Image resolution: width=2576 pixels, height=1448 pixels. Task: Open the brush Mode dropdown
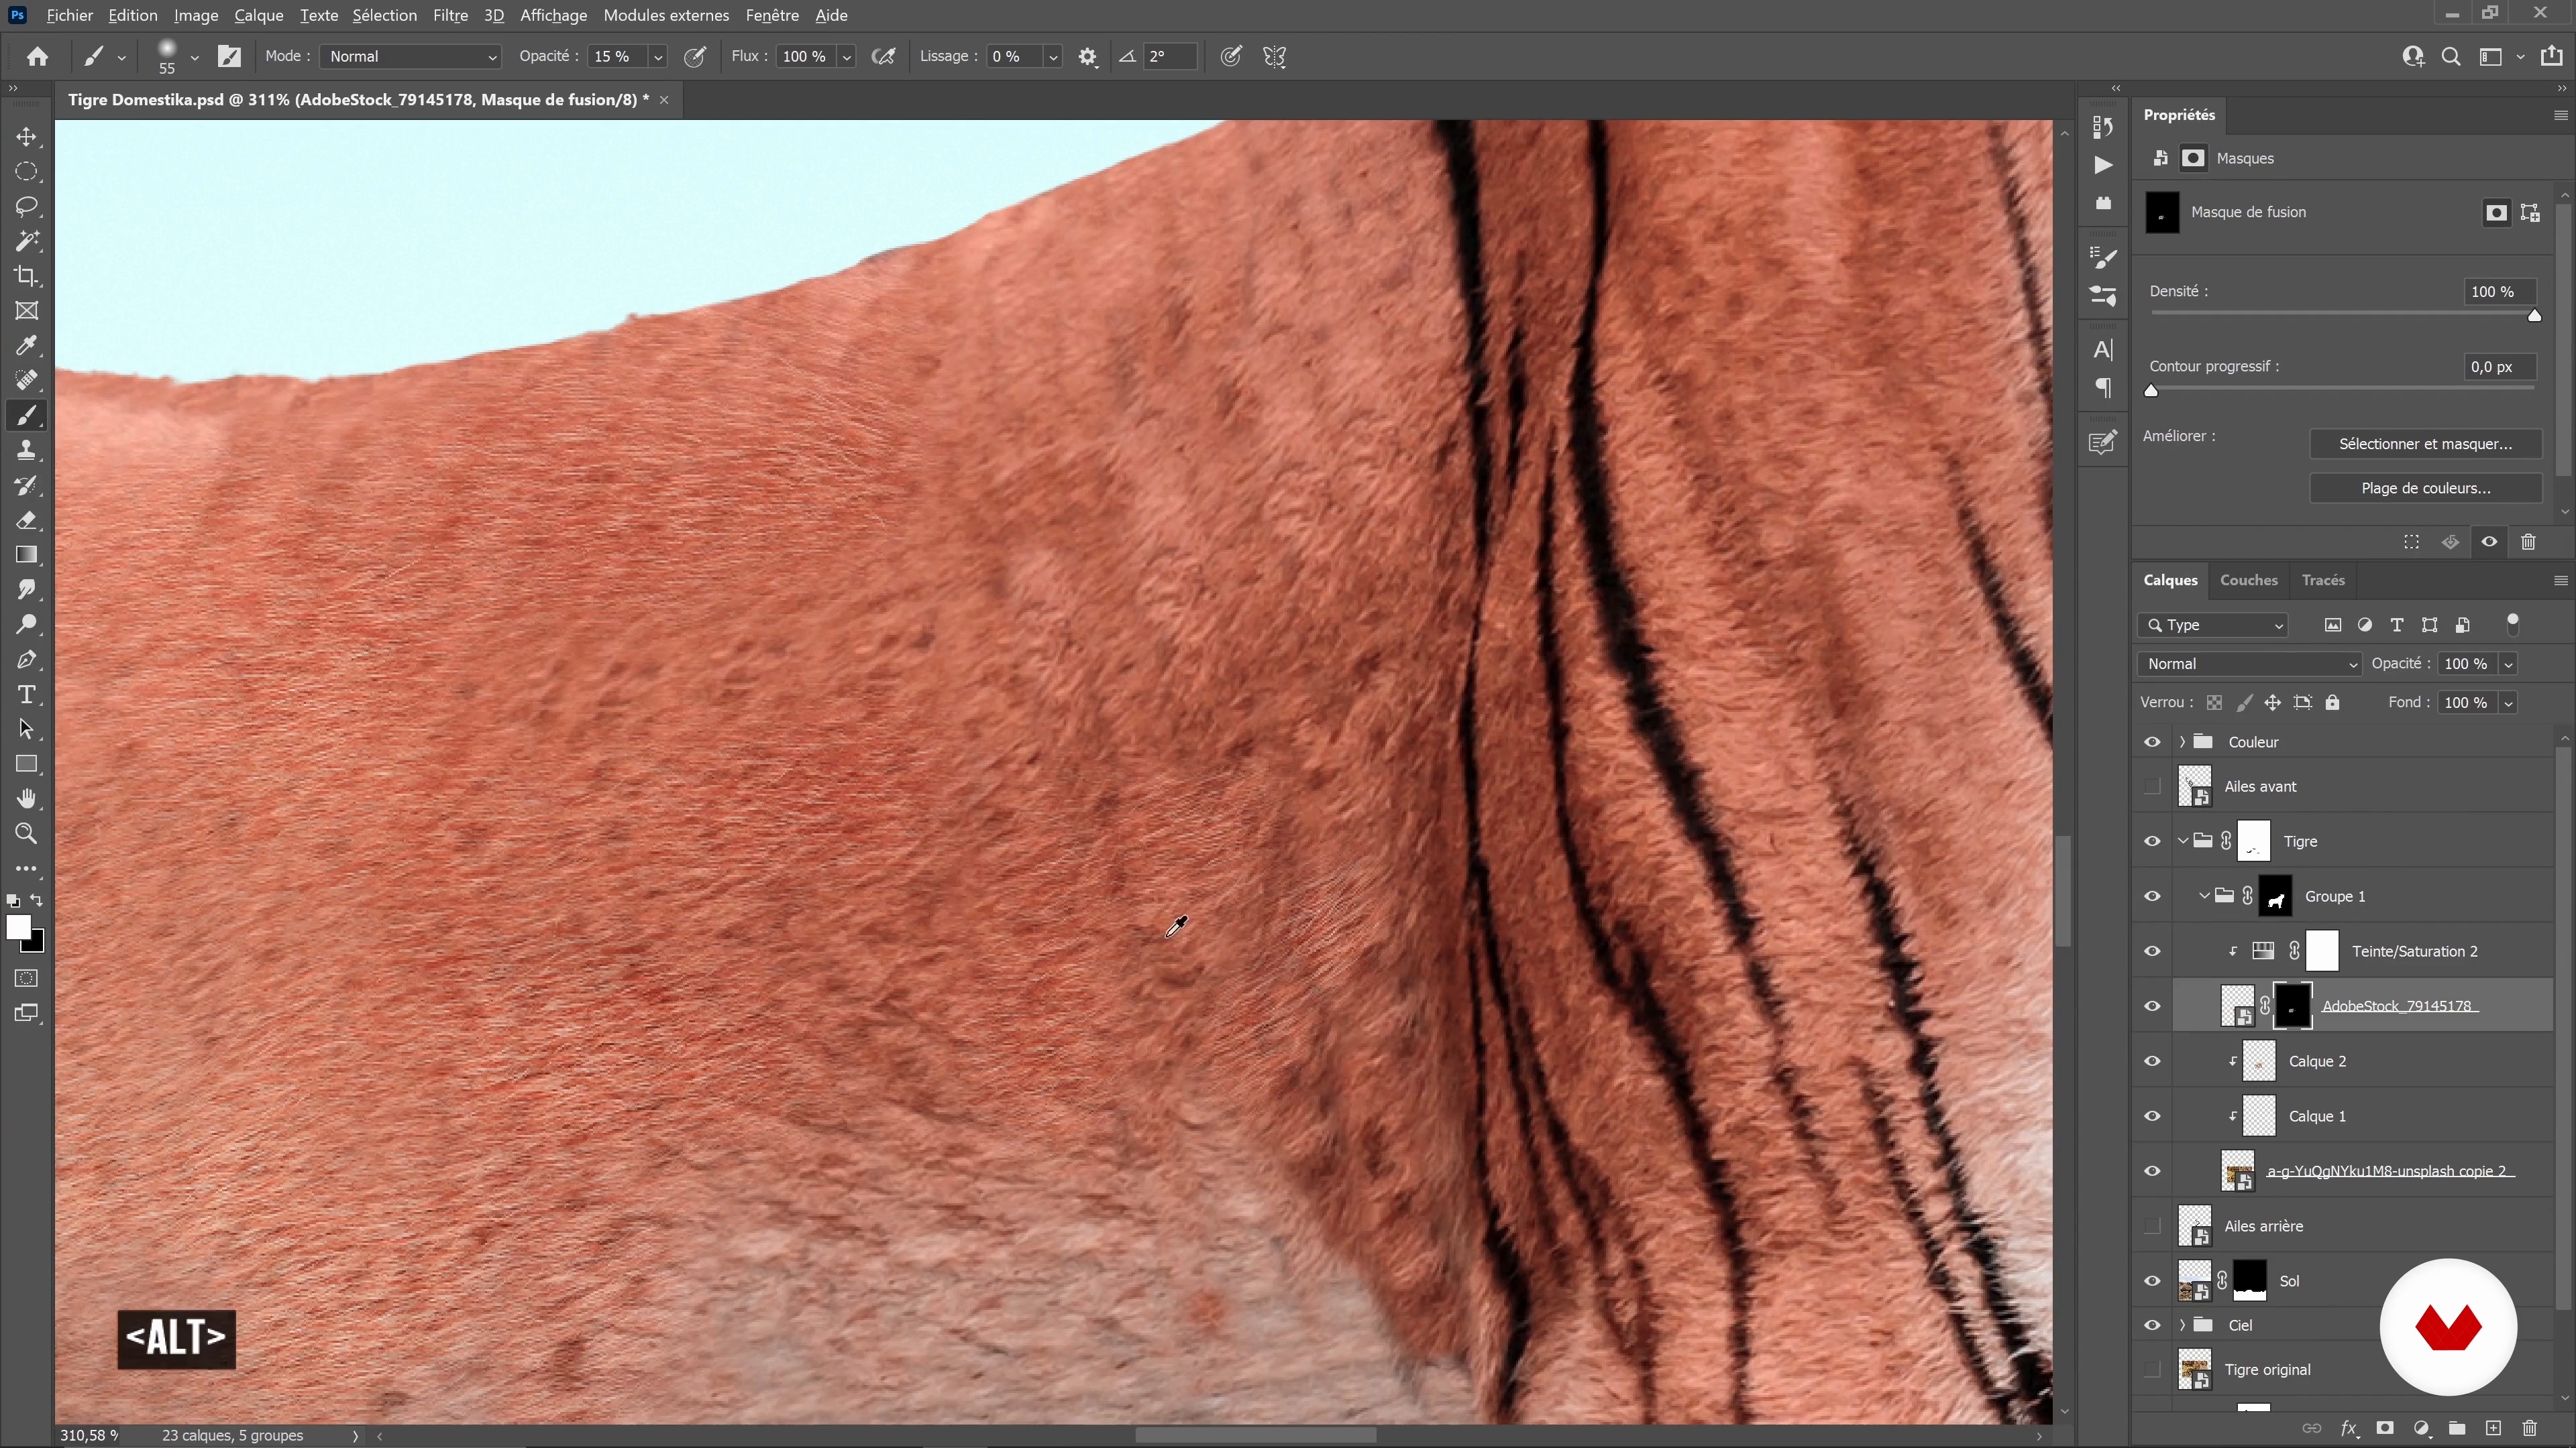coord(410,57)
